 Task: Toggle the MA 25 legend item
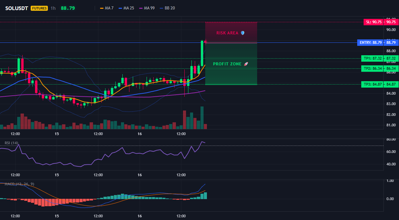(x=126, y=8)
